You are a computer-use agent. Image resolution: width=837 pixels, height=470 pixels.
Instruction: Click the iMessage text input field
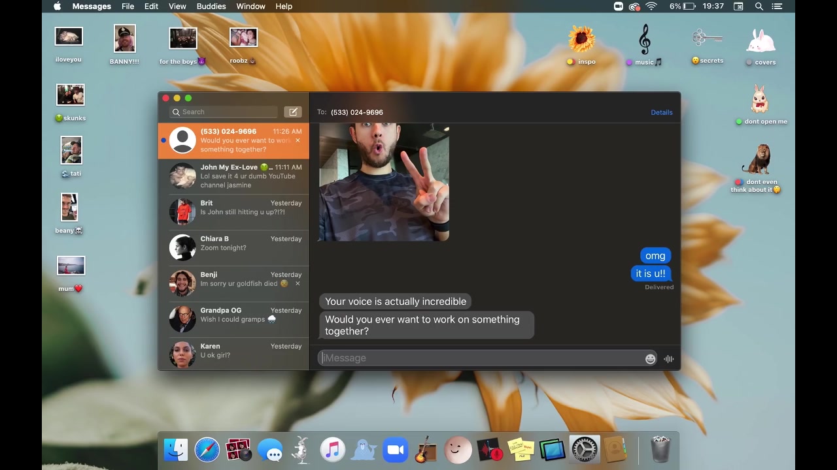point(481,358)
